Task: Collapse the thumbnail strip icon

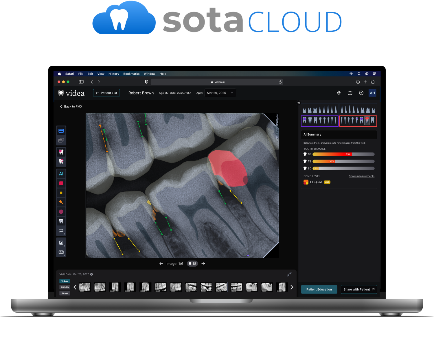Action: (289, 274)
